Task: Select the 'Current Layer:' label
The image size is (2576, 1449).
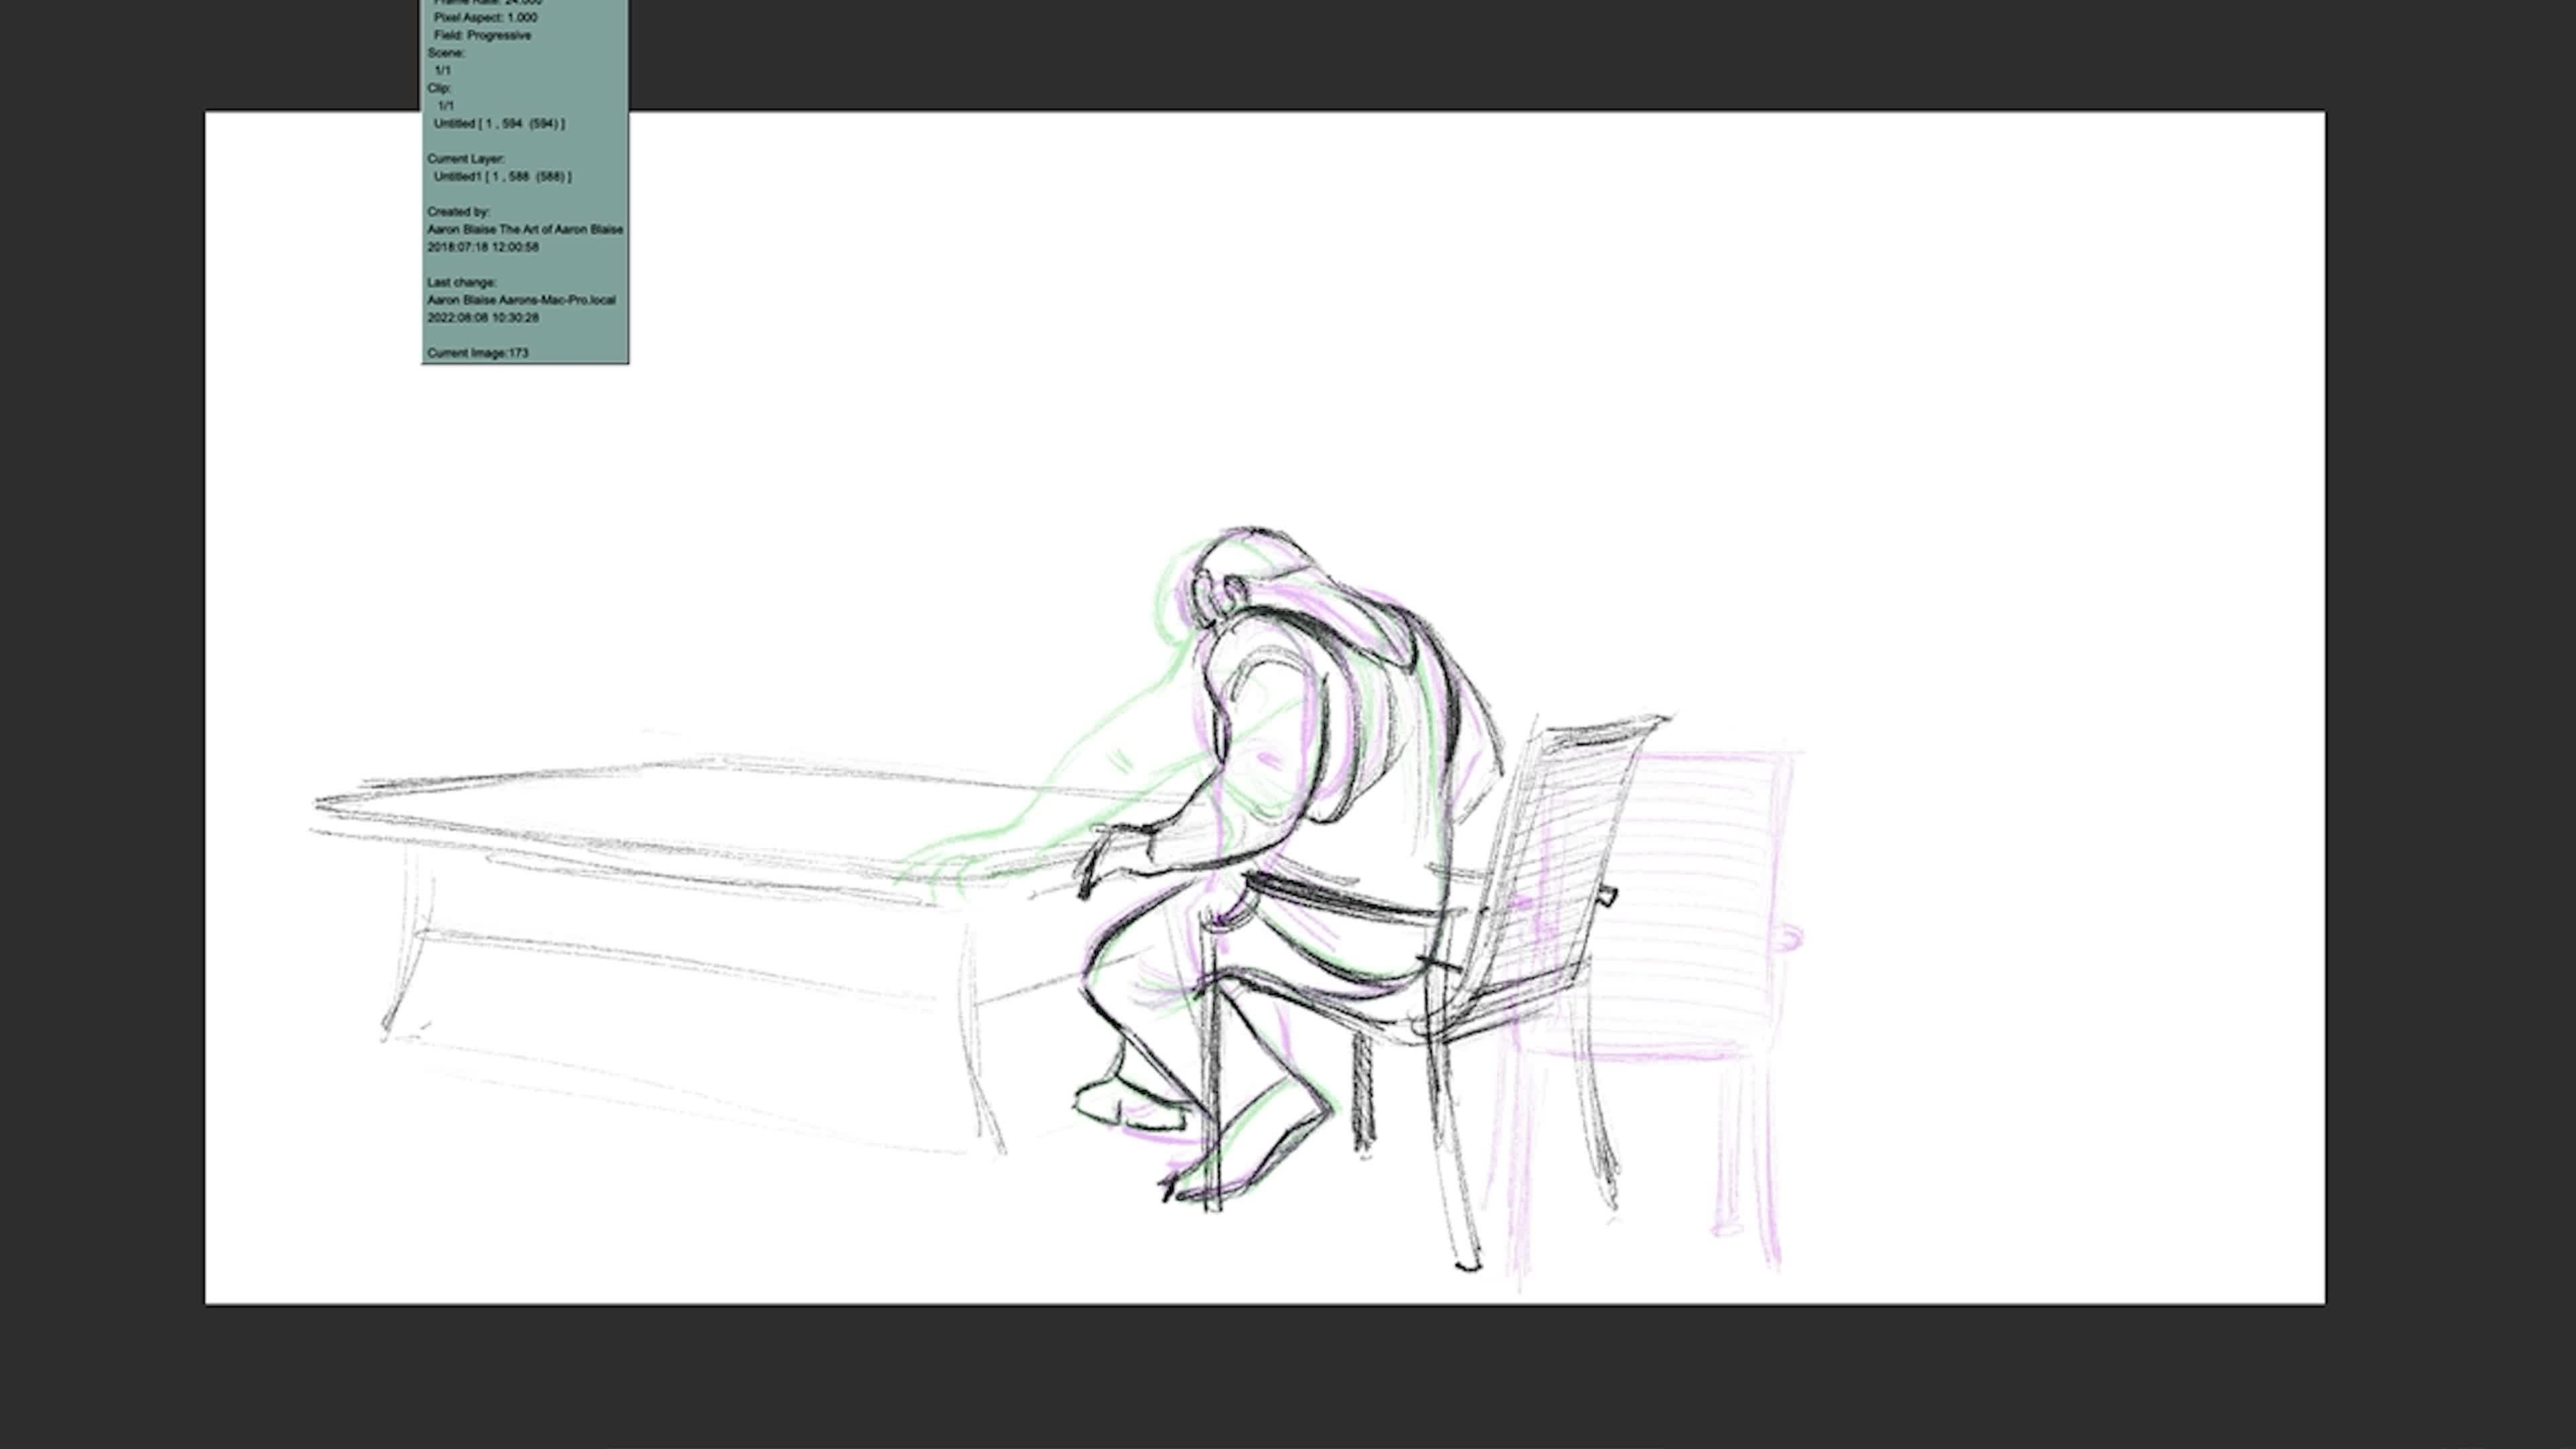Action: click(x=466, y=158)
